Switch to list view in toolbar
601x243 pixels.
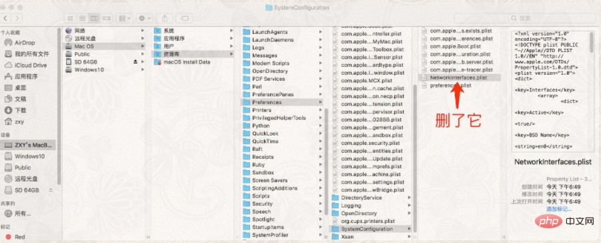coord(81,18)
